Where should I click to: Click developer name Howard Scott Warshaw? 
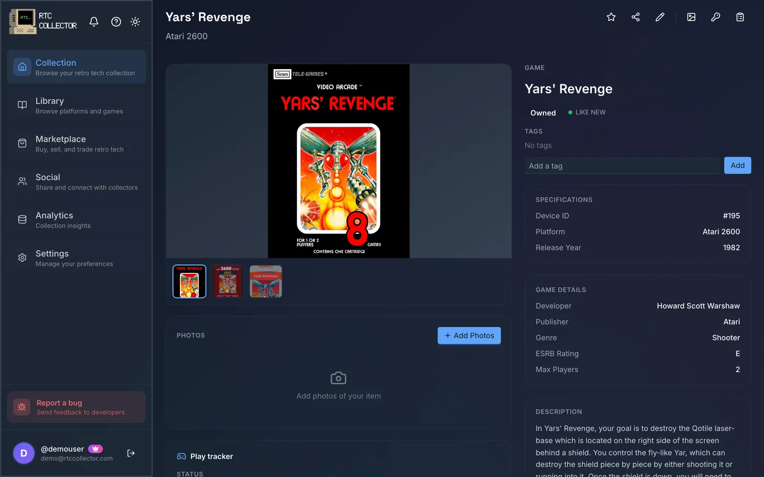tap(698, 306)
